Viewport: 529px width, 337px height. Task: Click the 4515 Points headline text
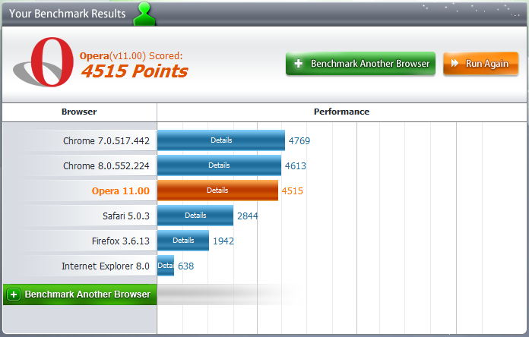pyautogui.click(x=135, y=71)
